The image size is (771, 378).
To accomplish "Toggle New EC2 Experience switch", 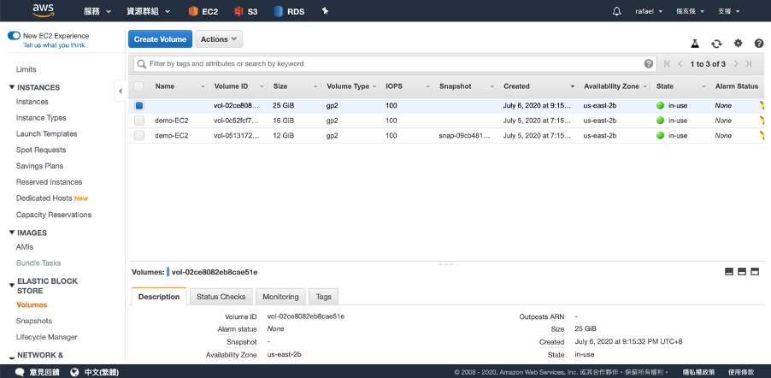I will click(x=14, y=35).
